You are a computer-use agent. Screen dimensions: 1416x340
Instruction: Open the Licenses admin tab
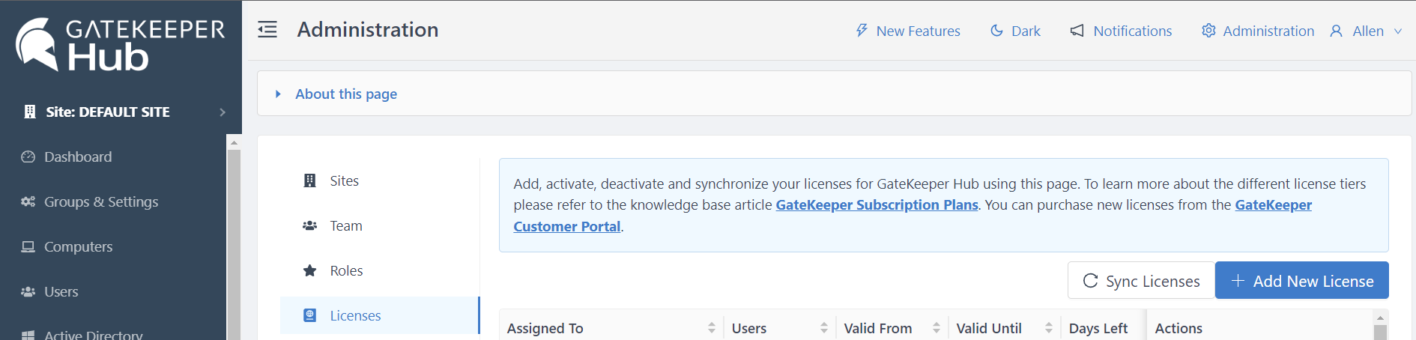coord(355,315)
